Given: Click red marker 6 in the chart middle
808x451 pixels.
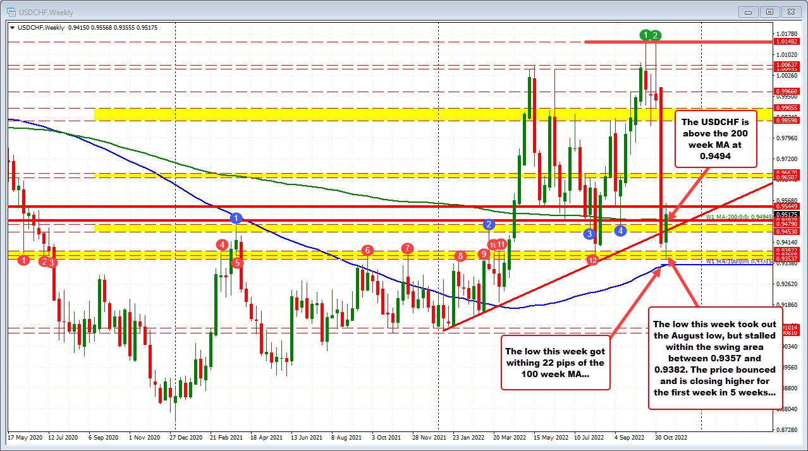Looking at the screenshot, I should coord(367,251).
